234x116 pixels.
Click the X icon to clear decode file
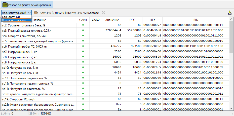click(x=103, y=13)
